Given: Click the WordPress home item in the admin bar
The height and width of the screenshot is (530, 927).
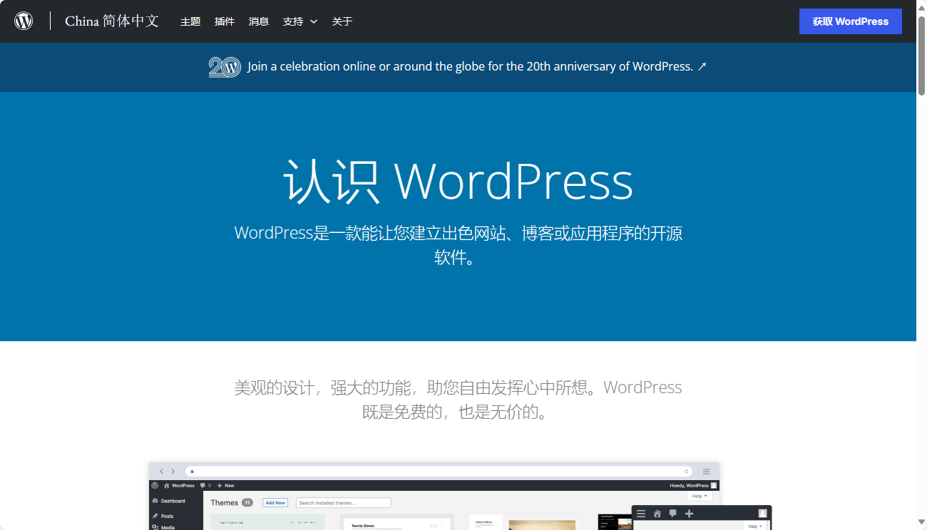Looking at the screenshot, I should pos(179,485).
